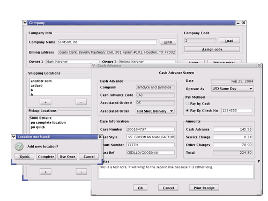Image resolution: width=268 pixels, height=201 pixels.
Task: Minimize the Company window
Action: [238, 23]
